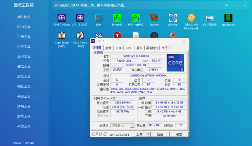Select 外设工具 in the sidebar
Image resolution: width=252 pixels, height=146 pixels.
coord(24,96)
